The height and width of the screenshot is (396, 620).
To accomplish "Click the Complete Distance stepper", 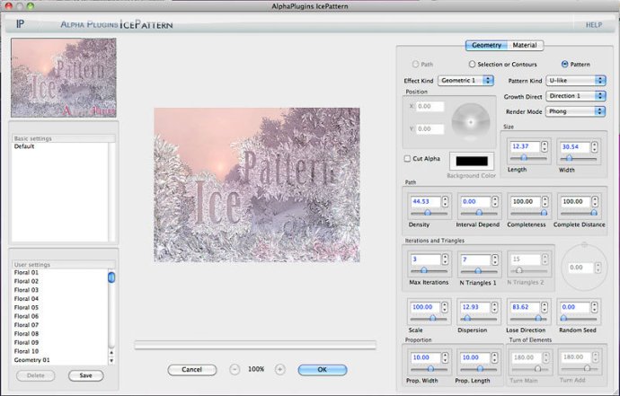I will click(595, 201).
